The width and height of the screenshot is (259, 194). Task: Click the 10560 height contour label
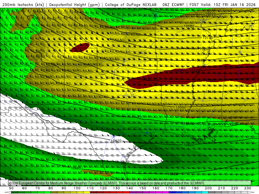coord(189,123)
